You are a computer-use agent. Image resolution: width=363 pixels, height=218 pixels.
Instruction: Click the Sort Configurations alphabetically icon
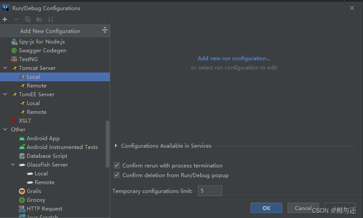(x=50, y=19)
